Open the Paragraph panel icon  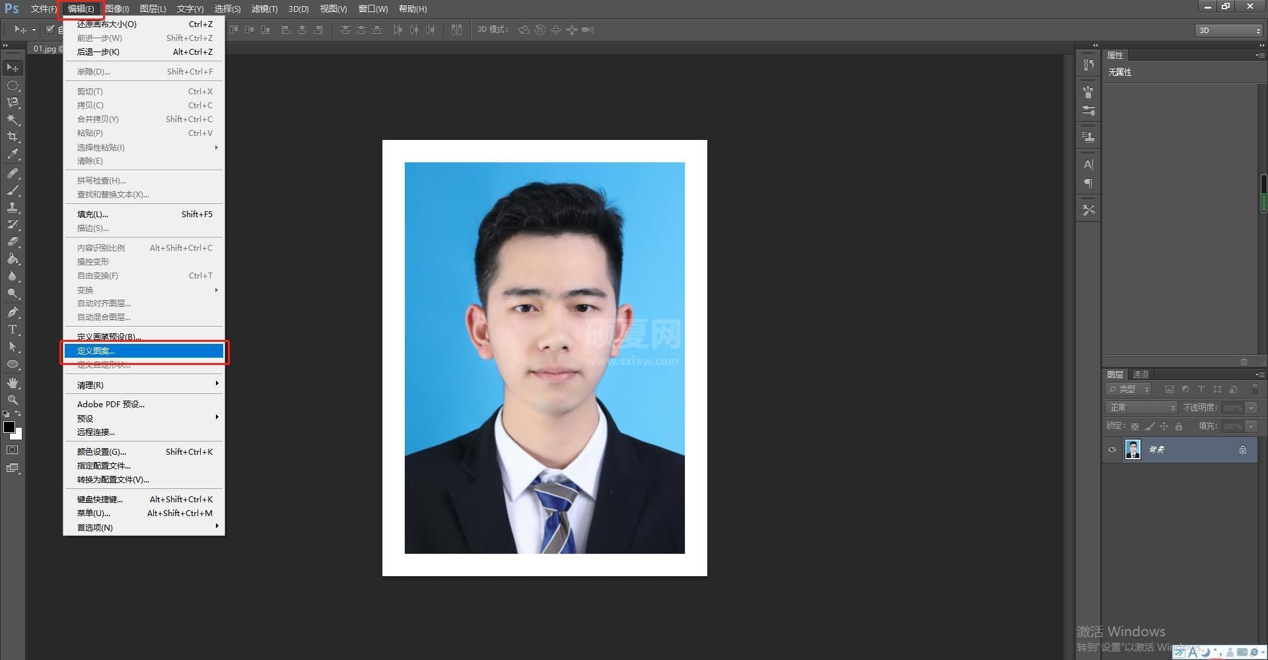pyautogui.click(x=1088, y=183)
